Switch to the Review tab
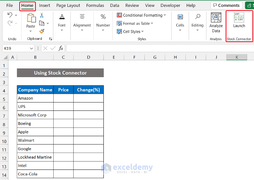Image resolution: width=254 pixels, height=180 pixels. [132, 5]
